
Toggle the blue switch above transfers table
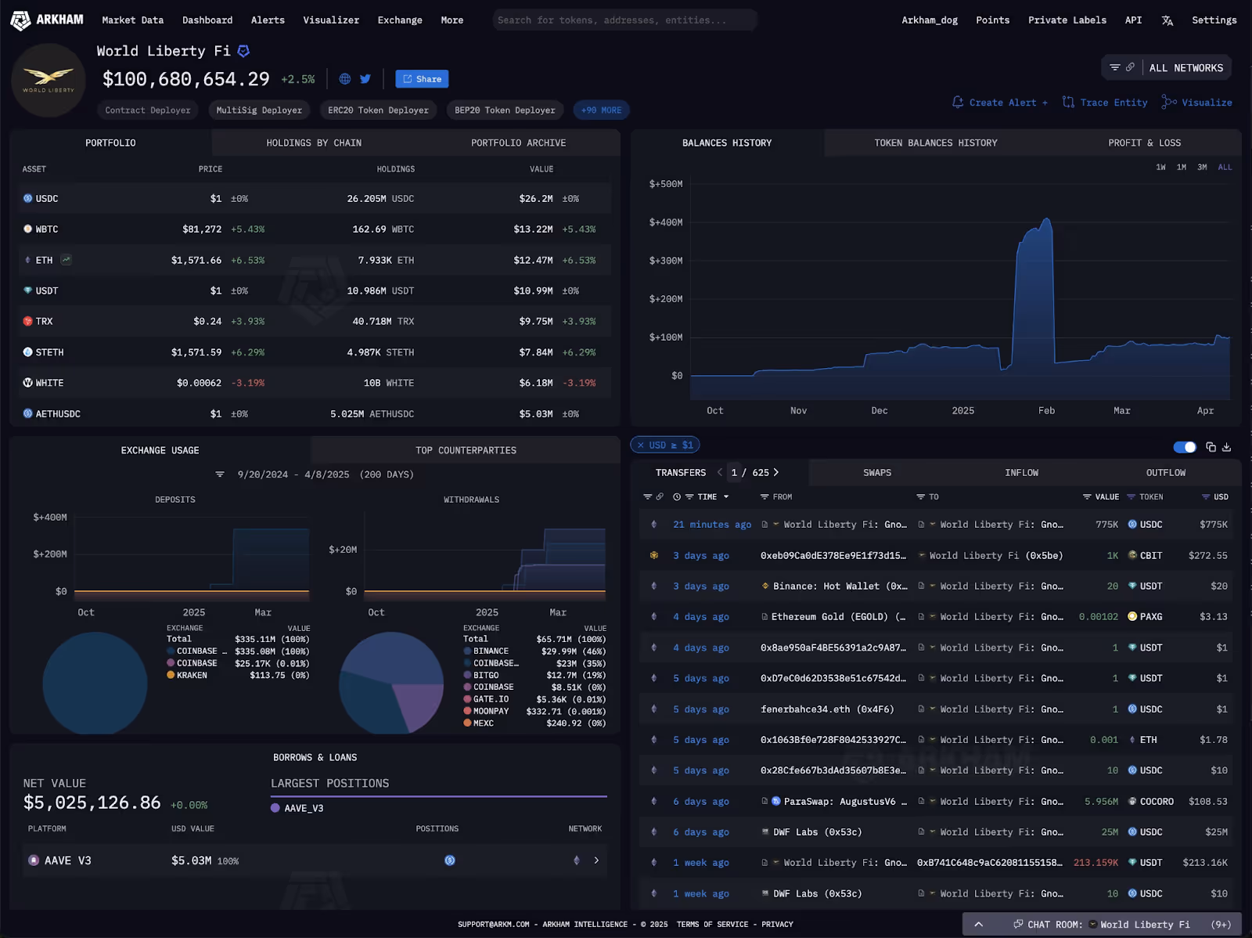[x=1185, y=447]
